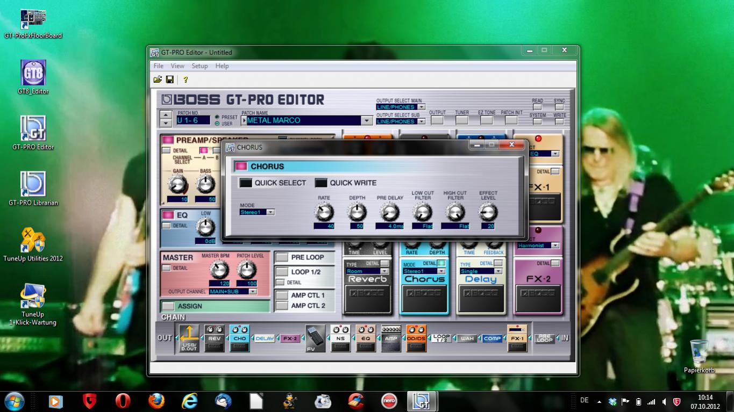
Task: Select the REV pedal in signal chain
Action: coord(215,338)
